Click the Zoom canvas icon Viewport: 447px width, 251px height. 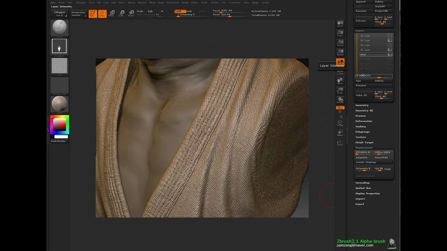coord(340,33)
